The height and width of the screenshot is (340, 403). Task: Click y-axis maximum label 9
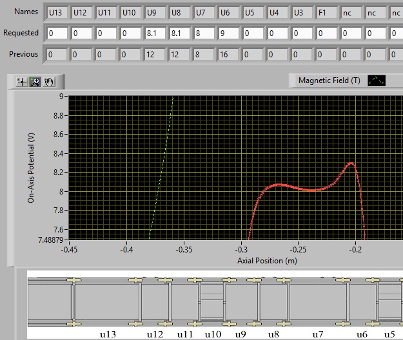coord(61,97)
